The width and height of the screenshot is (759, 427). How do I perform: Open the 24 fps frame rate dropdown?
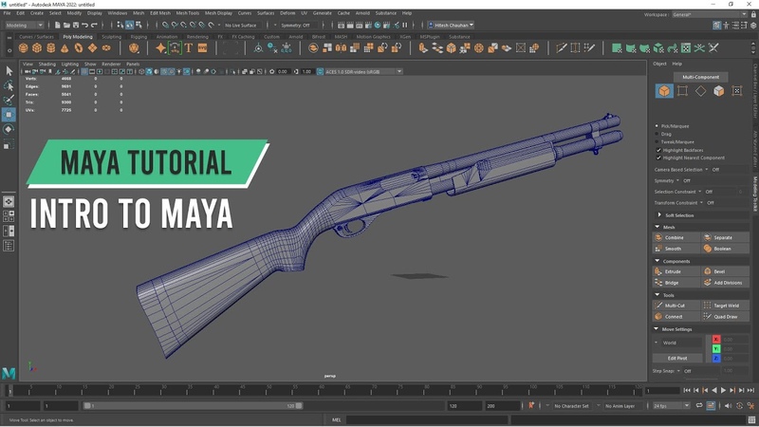[671, 406]
